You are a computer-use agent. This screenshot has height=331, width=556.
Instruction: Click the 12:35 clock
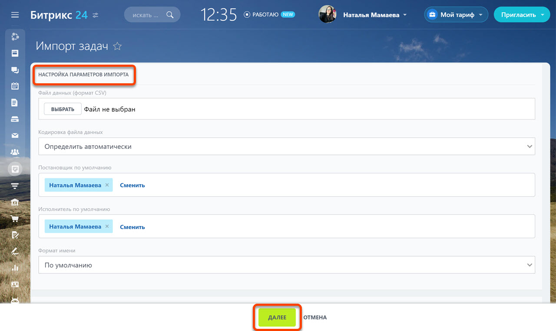(x=218, y=15)
